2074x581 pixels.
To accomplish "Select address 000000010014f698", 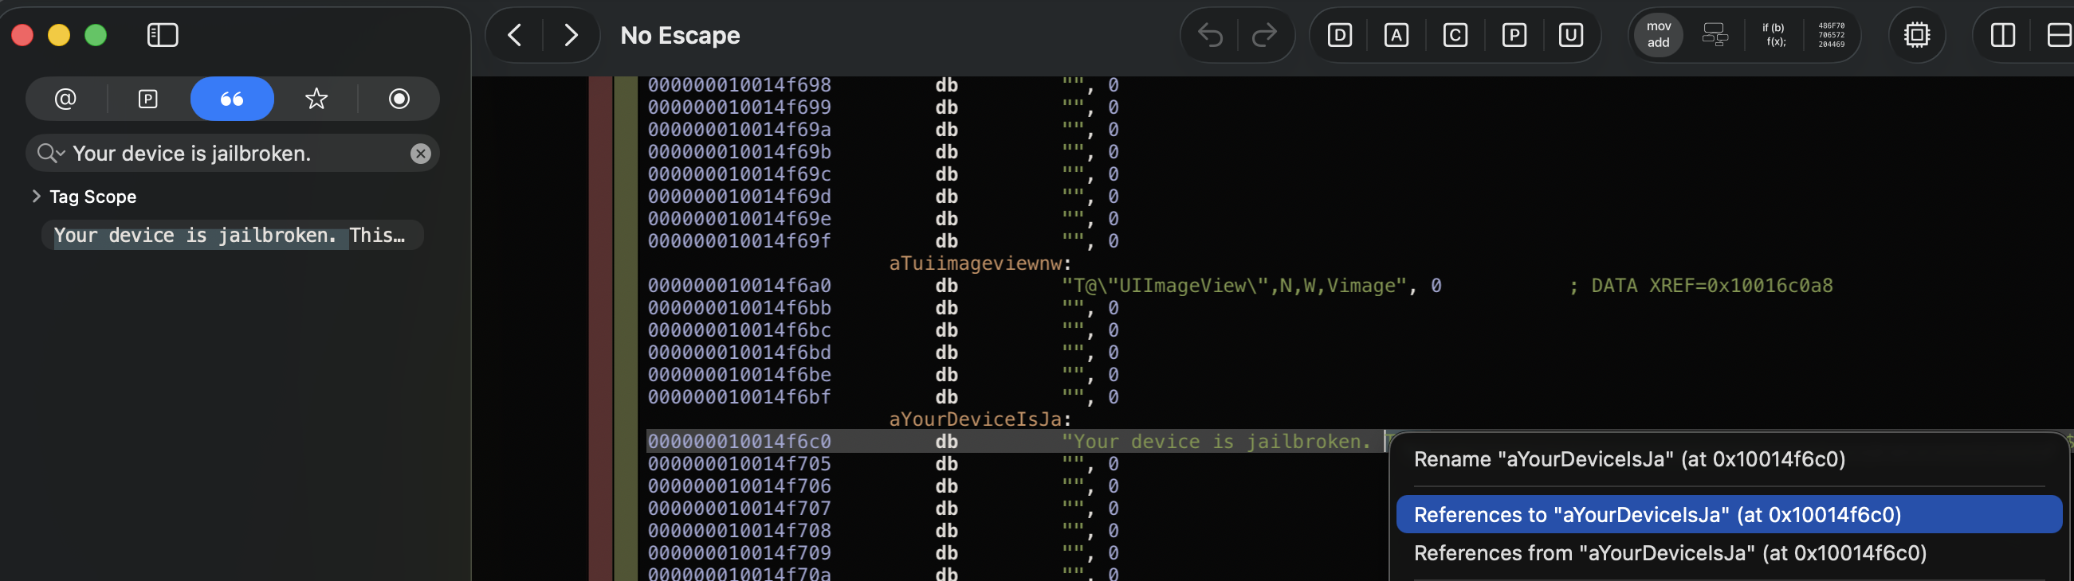I will pos(739,85).
